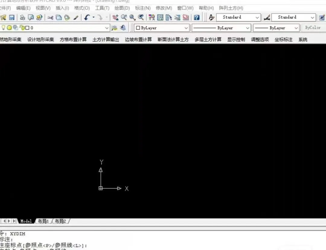Select the Zoom Realtime magnifier
Viewport: 326px width, 250px height.
pyautogui.click(x=124, y=17)
